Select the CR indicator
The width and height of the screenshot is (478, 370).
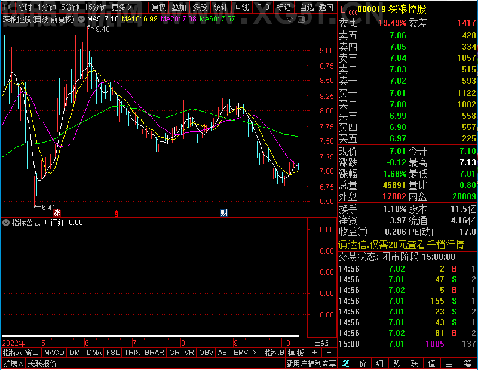pos(174,353)
